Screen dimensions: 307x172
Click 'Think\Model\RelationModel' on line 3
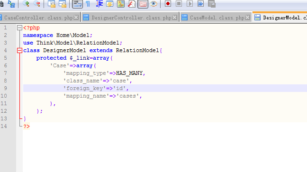coord(78,43)
